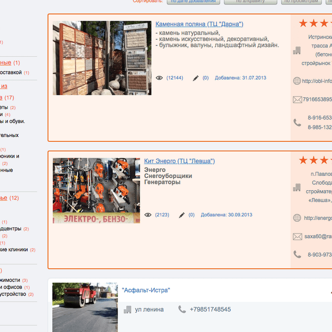Click the first rating star of Кит Энерго

pyautogui.click(x=303, y=160)
